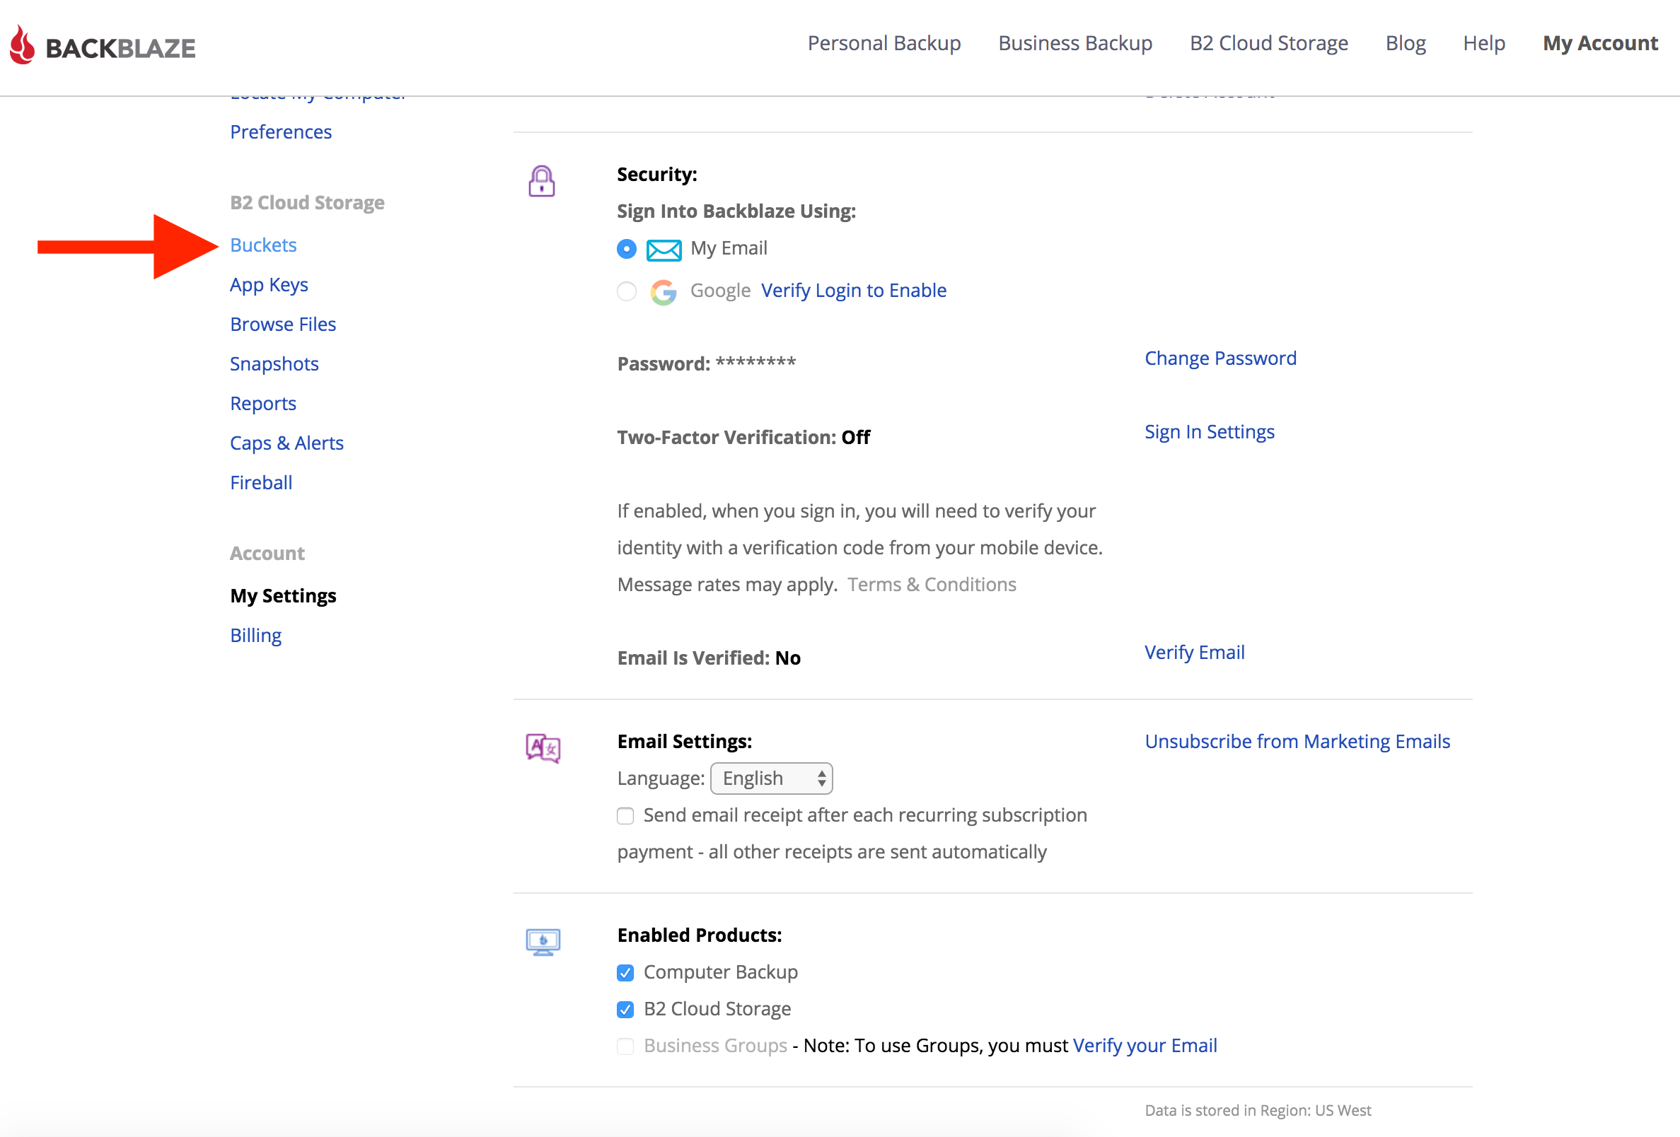Image resolution: width=1680 pixels, height=1137 pixels.
Task: Open App Keys in the sidebar
Action: pyautogui.click(x=269, y=285)
